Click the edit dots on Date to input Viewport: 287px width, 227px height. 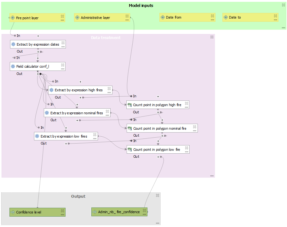coord(276,20)
